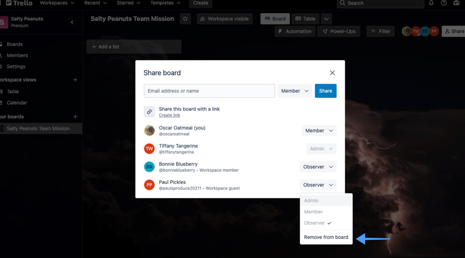Image resolution: width=465 pixels, height=258 pixels.
Task: Click the Search box in the top bar
Action: tap(380, 3)
